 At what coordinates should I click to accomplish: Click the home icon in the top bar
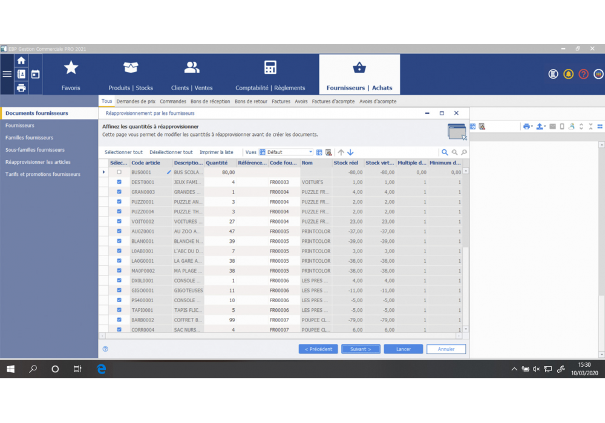click(21, 60)
